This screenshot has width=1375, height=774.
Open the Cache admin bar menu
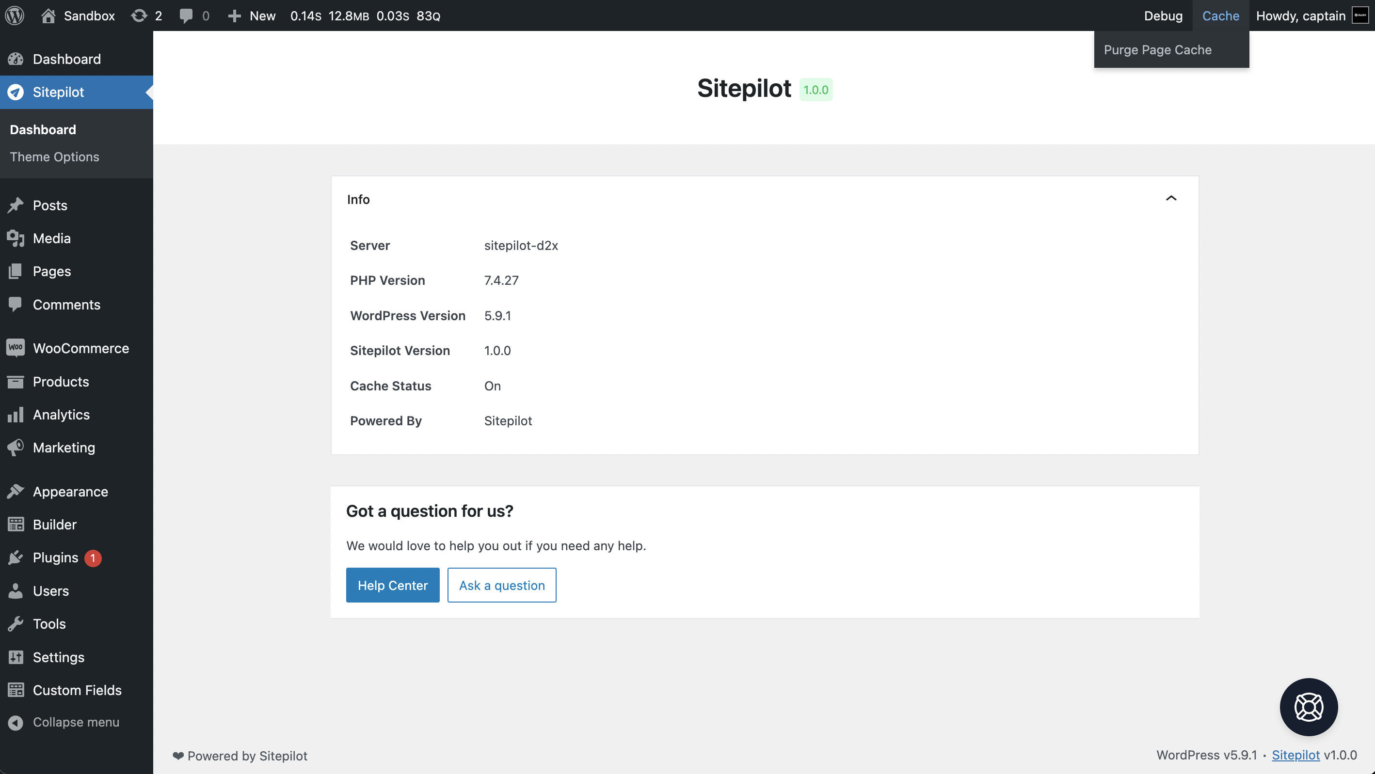point(1221,15)
